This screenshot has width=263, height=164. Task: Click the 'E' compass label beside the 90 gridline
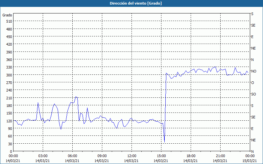(x=252, y=129)
